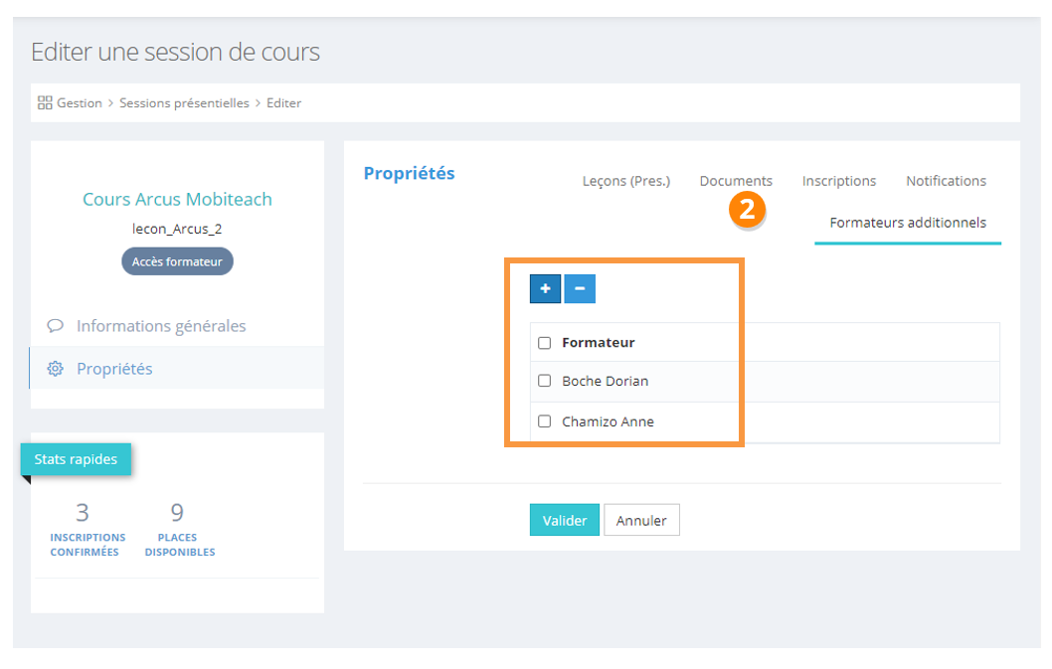Switch to the Documents tab

[x=736, y=181]
